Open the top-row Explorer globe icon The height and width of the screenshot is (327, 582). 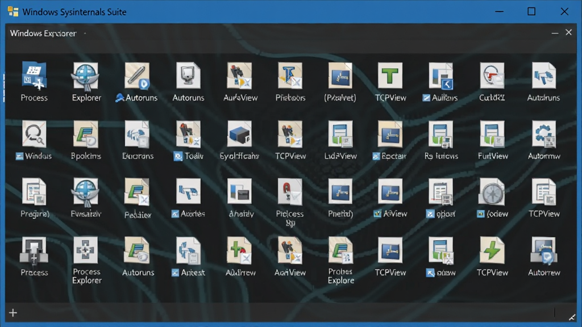coord(86,76)
